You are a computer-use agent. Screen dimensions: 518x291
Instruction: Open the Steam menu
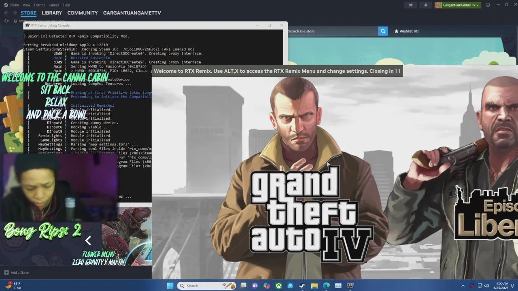tap(11, 5)
